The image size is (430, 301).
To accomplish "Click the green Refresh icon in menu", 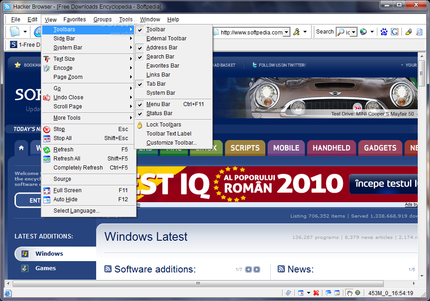I will pyautogui.click(x=47, y=150).
